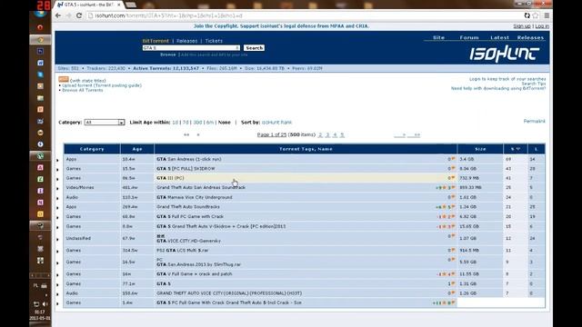Go to results page 2
Screen dimensions: 582x327
(x=320, y=135)
